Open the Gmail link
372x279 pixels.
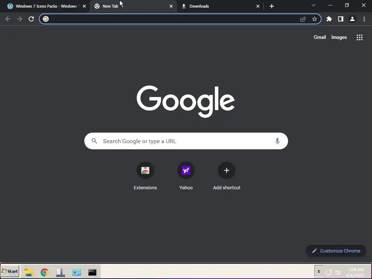(x=320, y=37)
